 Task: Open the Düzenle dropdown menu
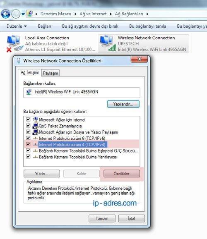pos(16,26)
